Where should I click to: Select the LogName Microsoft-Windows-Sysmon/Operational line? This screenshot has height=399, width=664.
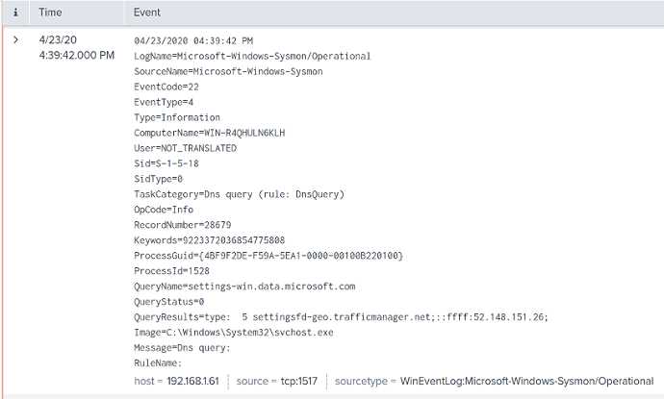(252, 56)
